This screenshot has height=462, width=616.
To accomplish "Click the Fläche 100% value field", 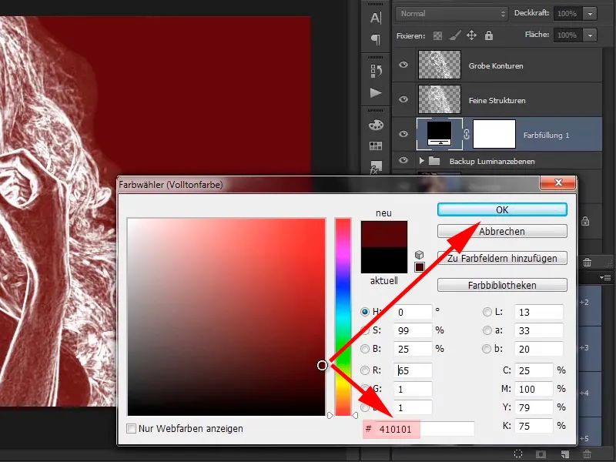I will (x=568, y=35).
